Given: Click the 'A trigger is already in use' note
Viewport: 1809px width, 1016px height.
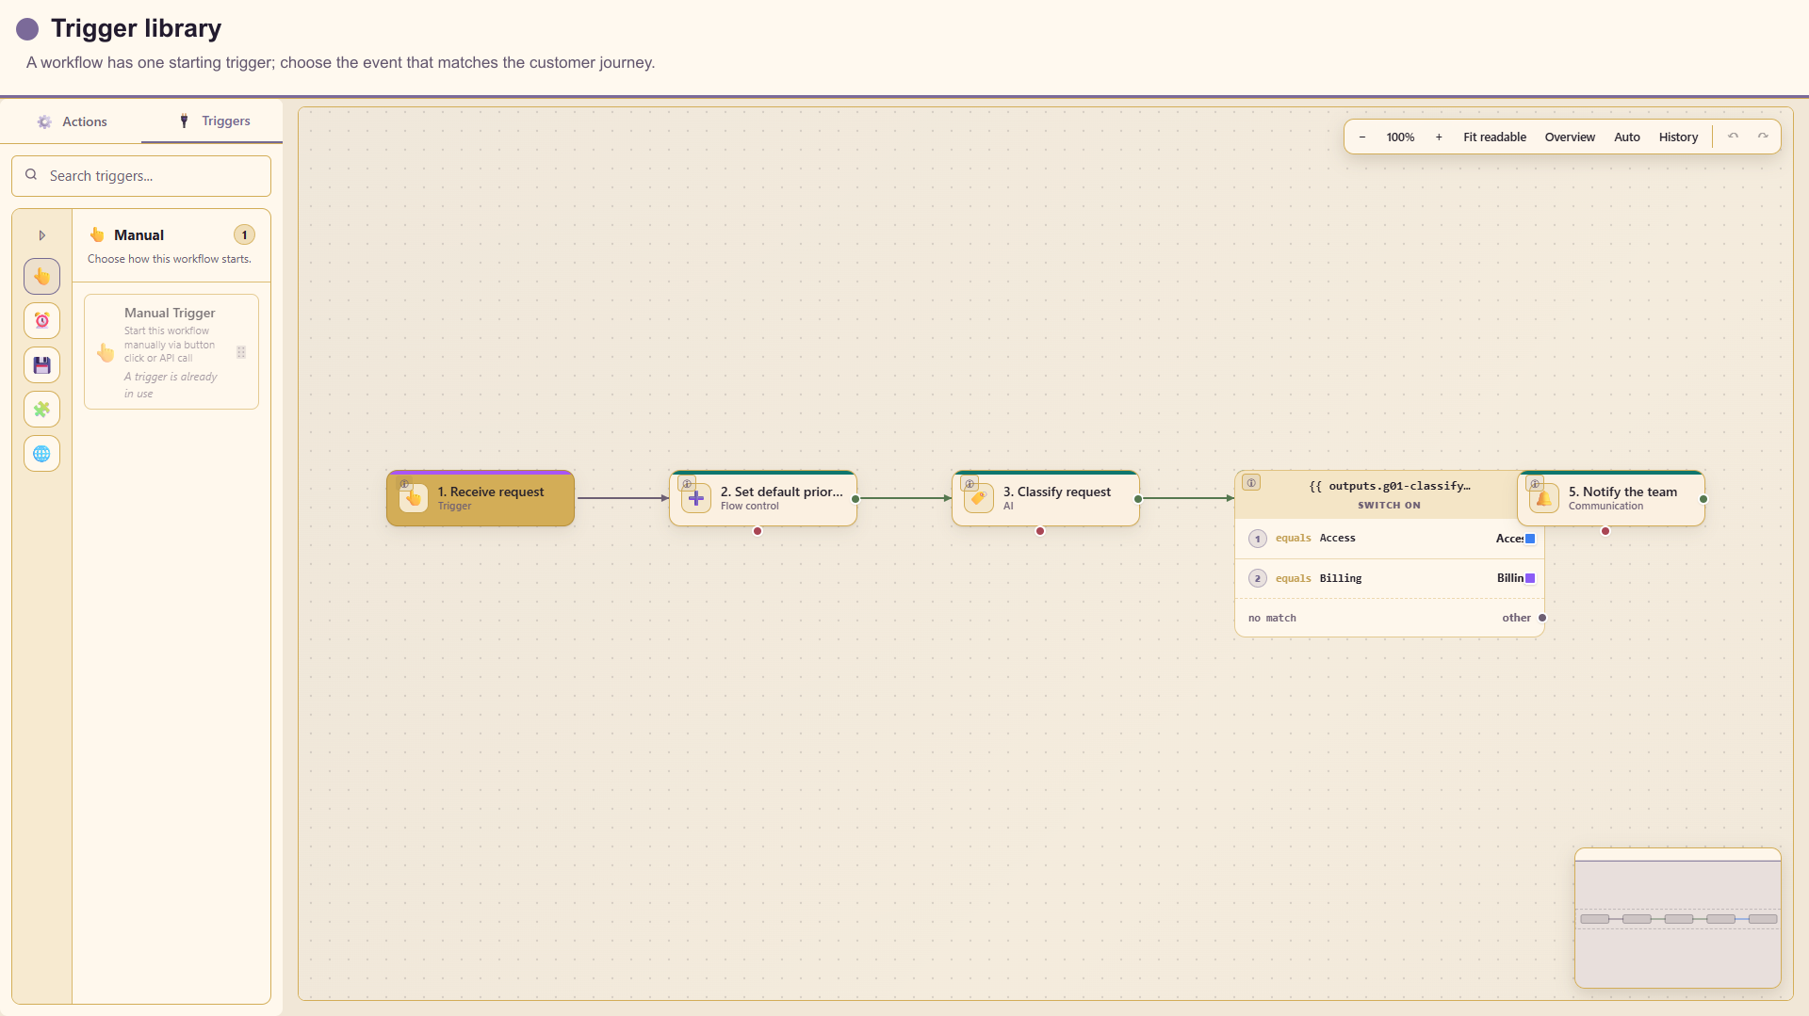Looking at the screenshot, I should [x=171, y=385].
